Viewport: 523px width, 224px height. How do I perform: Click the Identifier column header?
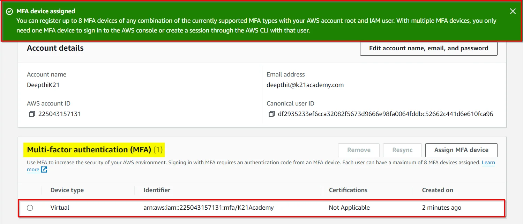pyautogui.click(x=157, y=190)
